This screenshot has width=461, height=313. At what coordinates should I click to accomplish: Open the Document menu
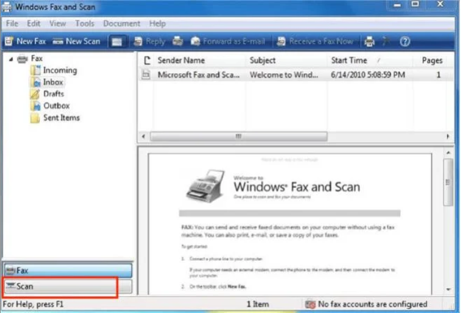122,23
